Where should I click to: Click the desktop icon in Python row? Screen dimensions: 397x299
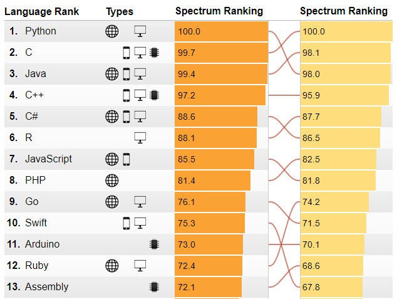[x=140, y=31]
